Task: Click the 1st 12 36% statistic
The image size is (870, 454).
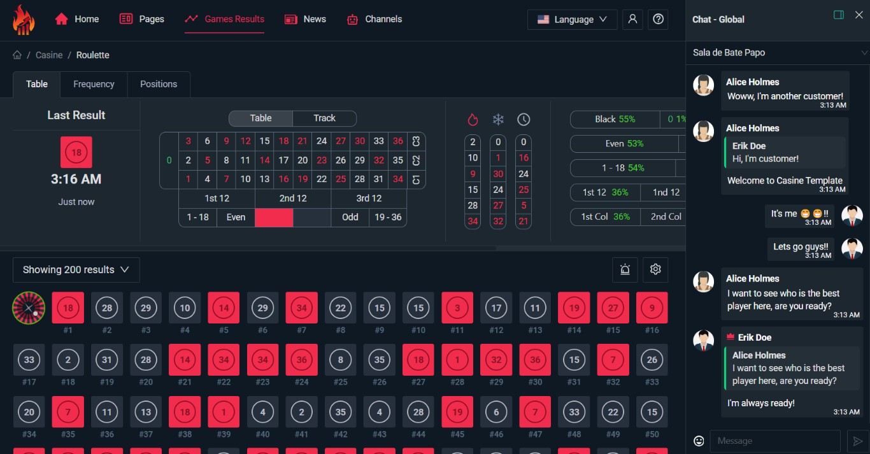Action: point(605,192)
